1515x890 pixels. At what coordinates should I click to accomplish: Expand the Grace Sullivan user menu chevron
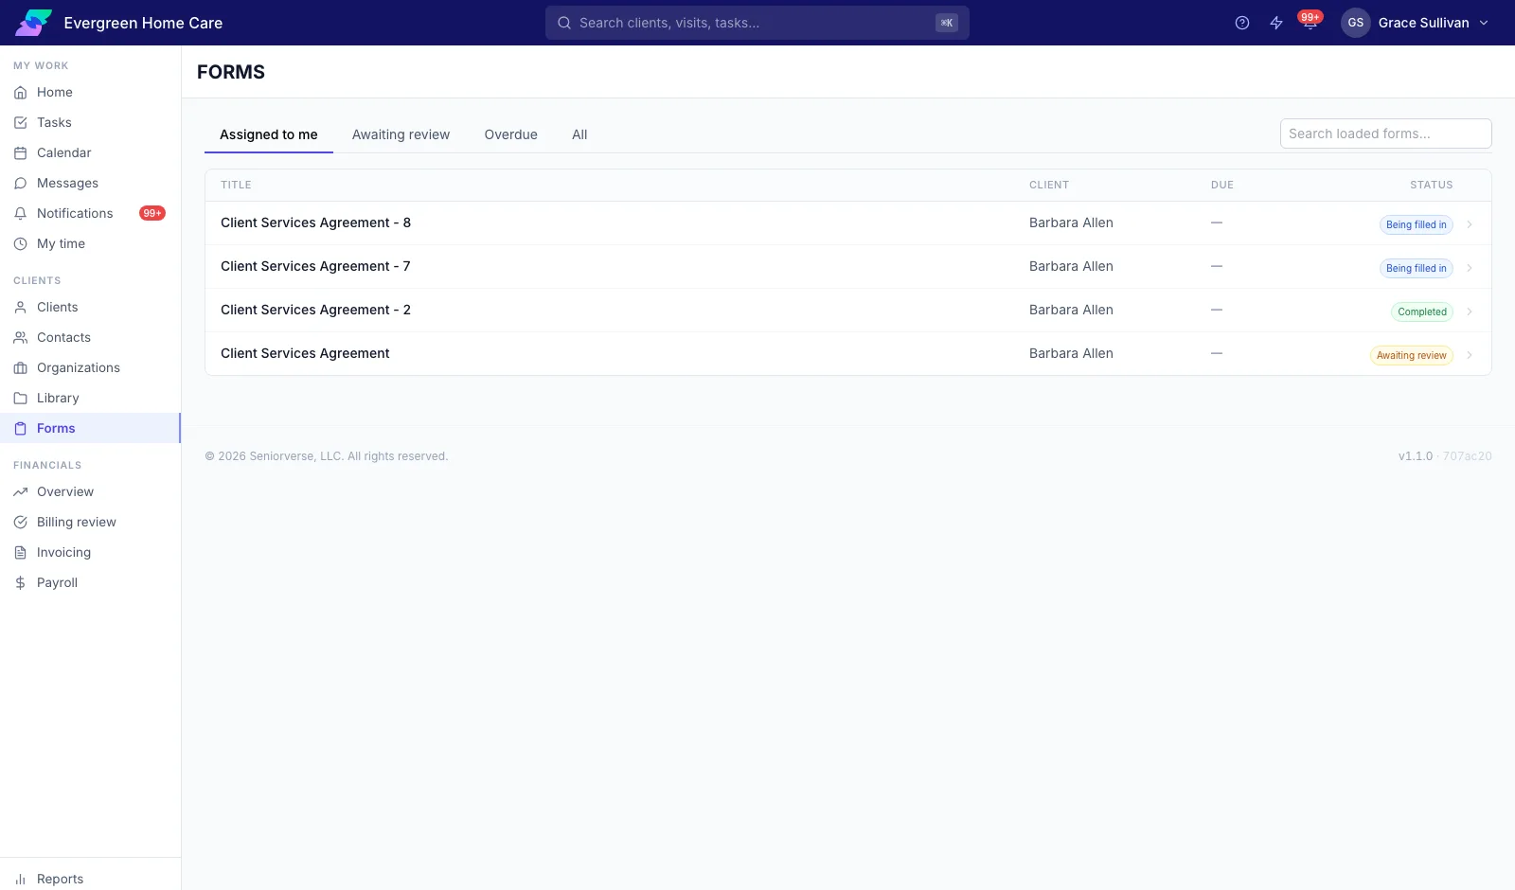[1484, 23]
